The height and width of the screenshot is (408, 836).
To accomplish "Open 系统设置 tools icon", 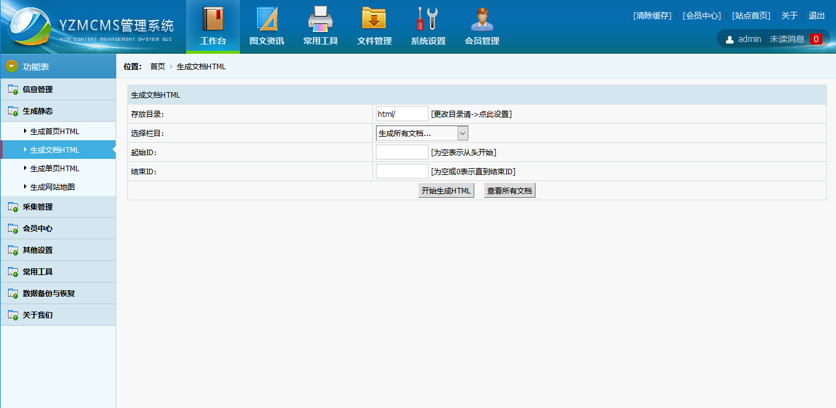I will (x=428, y=19).
